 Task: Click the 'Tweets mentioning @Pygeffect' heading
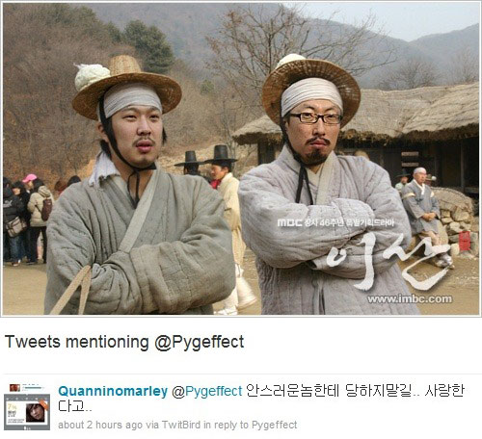point(124,342)
